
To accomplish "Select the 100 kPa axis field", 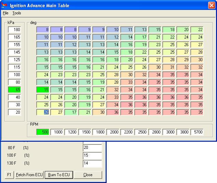I will [14, 75].
